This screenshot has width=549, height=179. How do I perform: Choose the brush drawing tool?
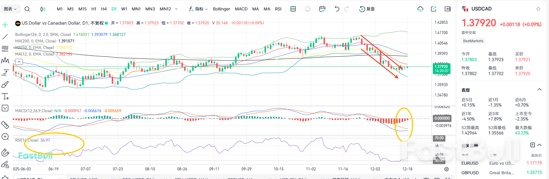pos(5,85)
